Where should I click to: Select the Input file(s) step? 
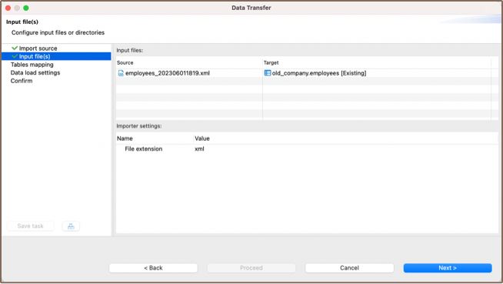(56, 56)
